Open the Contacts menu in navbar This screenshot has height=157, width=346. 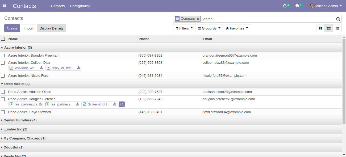[x=58, y=6]
